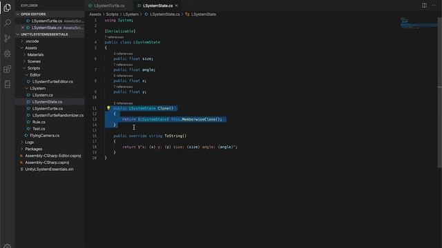The height and width of the screenshot is (248, 442).
Task: Click LSystemState class symbol in breadcrumb
Action: [x=204, y=14]
